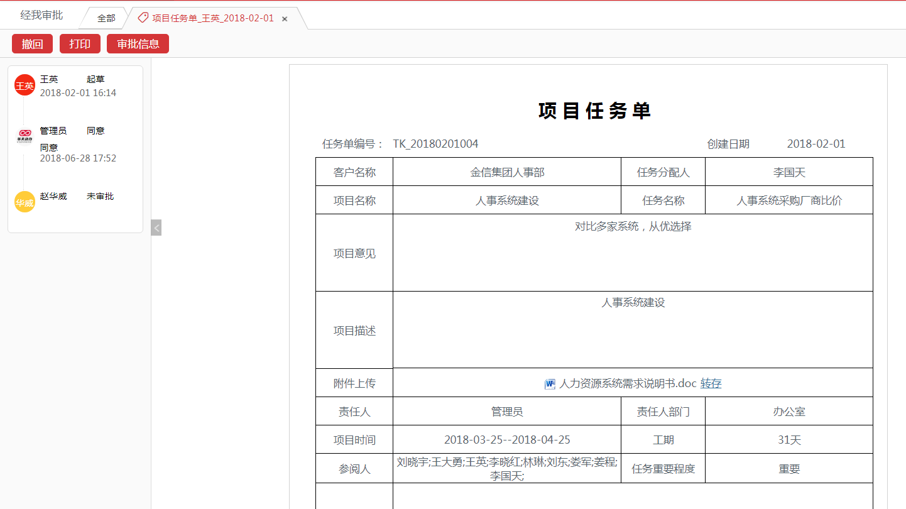Click the 转存 link after the attachment
Viewport: 906px width, 509px height.
[710, 383]
